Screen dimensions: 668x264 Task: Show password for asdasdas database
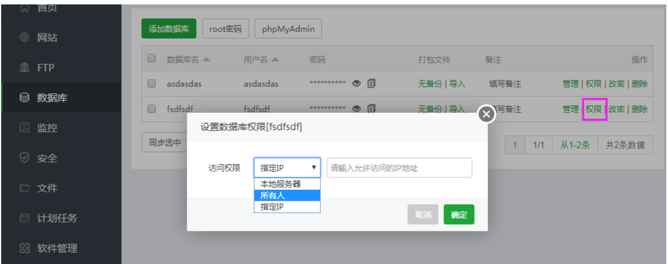[356, 84]
